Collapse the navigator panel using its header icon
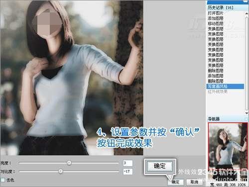 246,119
